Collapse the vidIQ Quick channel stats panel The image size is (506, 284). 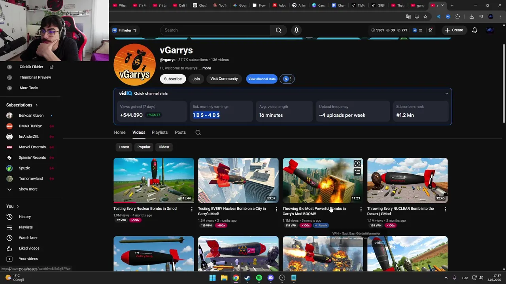tap(447, 93)
